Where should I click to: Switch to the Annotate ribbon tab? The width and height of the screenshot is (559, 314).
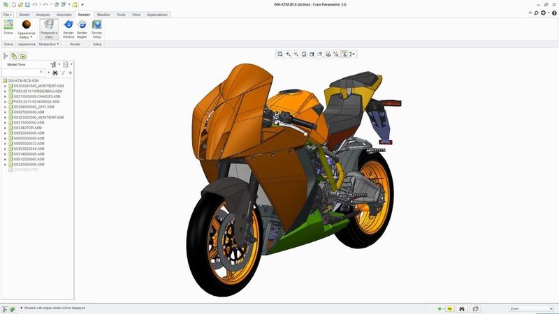[64, 15]
